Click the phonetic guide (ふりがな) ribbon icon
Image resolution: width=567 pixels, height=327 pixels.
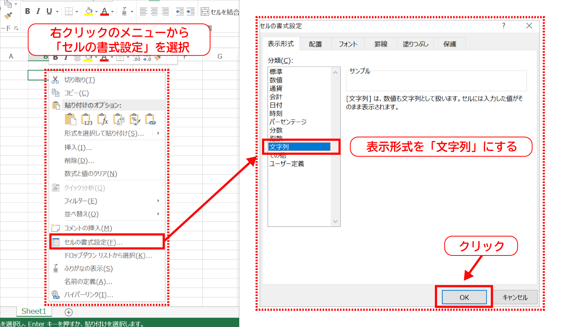[x=124, y=12]
